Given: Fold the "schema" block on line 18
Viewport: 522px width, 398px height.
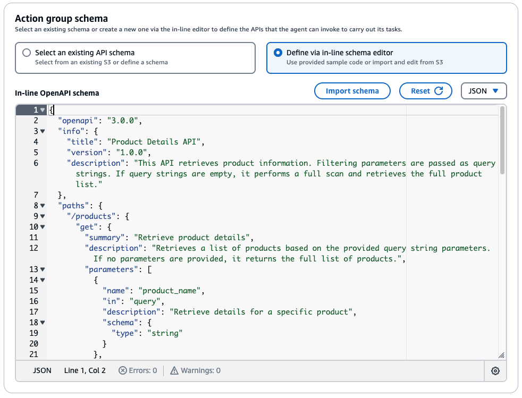Looking at the screenshot, I should point(43,323).
